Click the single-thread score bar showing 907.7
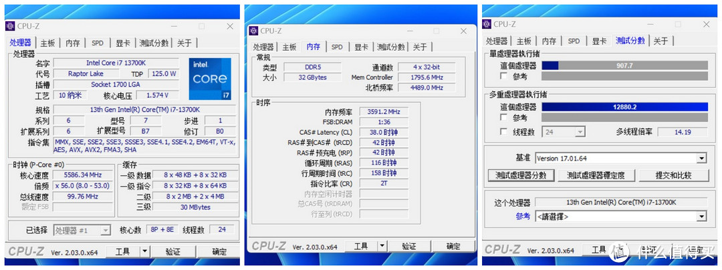 (x=625, y=65)
